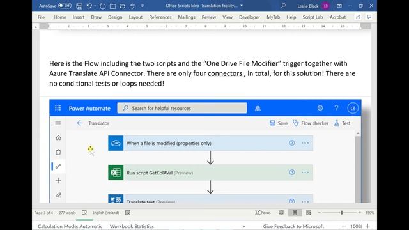This screenshot has width=409, height=230.
Task: Toggle the AutoSave switch
Action: tap(65, 6)
